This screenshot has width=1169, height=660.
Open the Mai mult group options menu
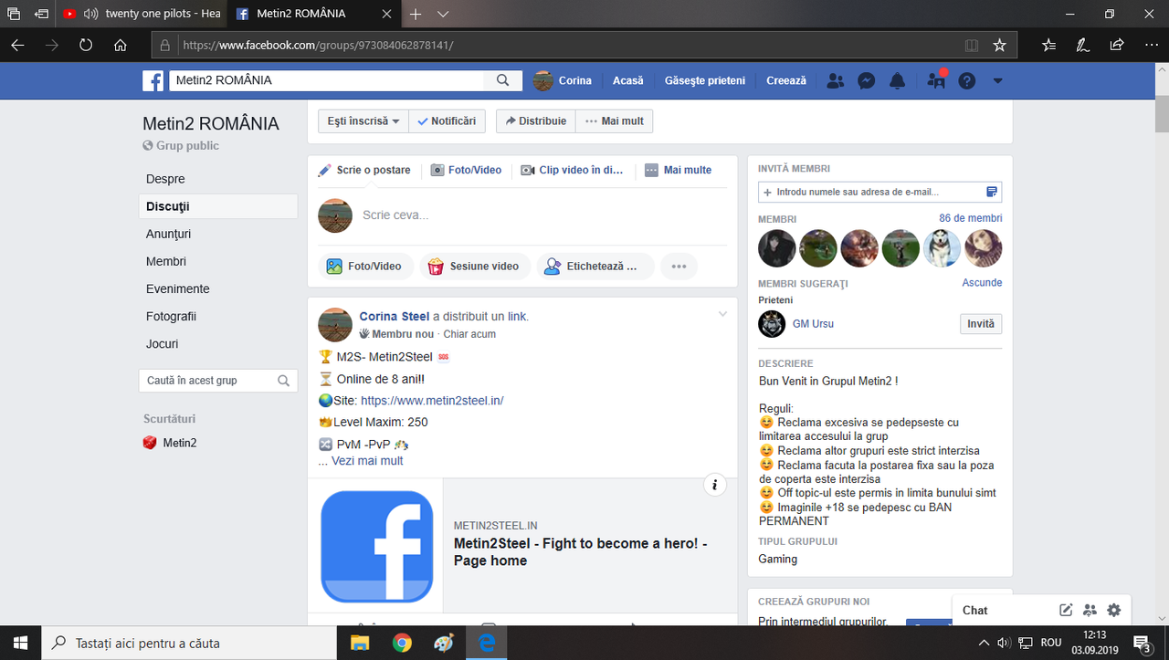pos(615,120)
